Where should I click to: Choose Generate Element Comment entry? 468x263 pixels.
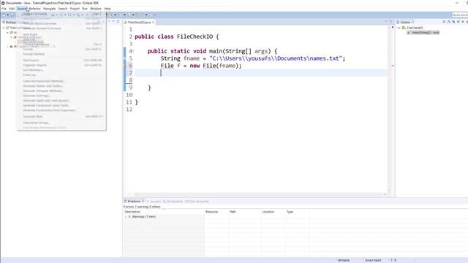(61, 28)
